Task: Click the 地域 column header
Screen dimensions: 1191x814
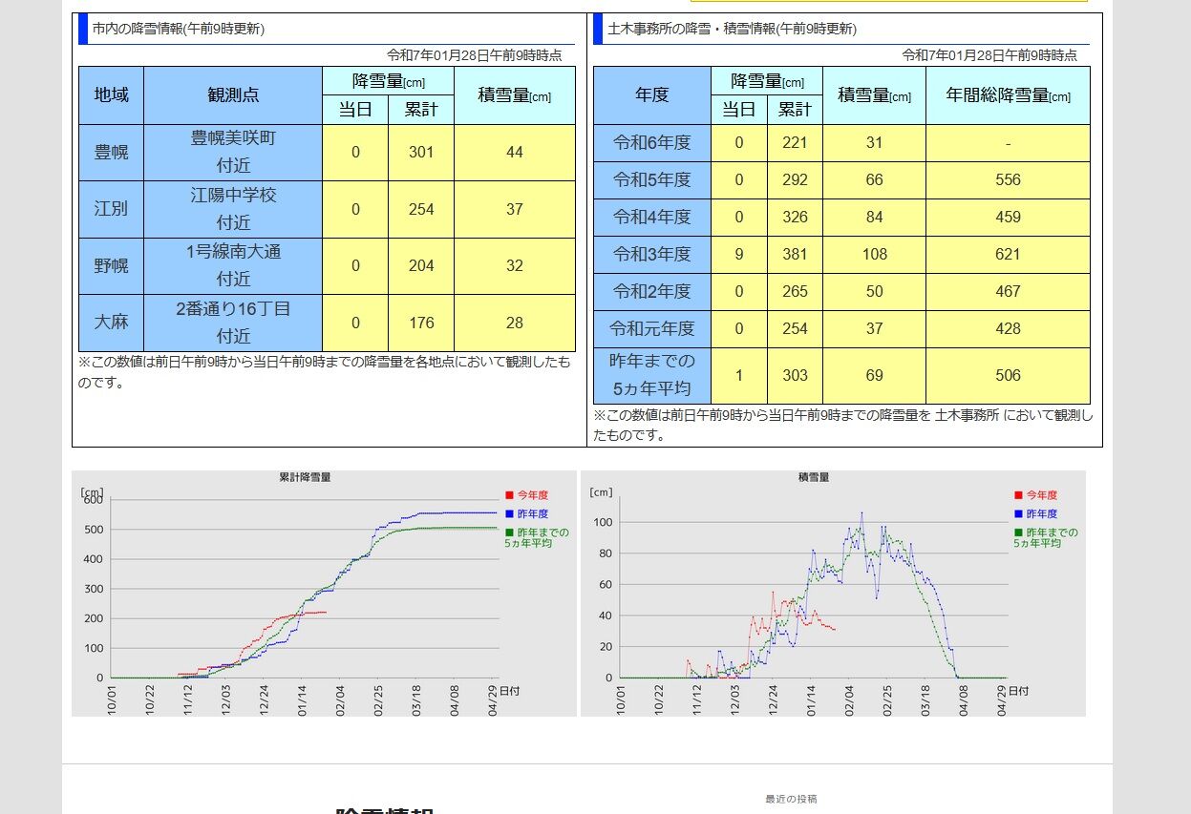Action: pos(111,95)
